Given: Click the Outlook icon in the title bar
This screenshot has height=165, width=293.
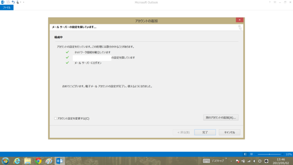Looking at the screenshot, I should [x=3, y=2].
